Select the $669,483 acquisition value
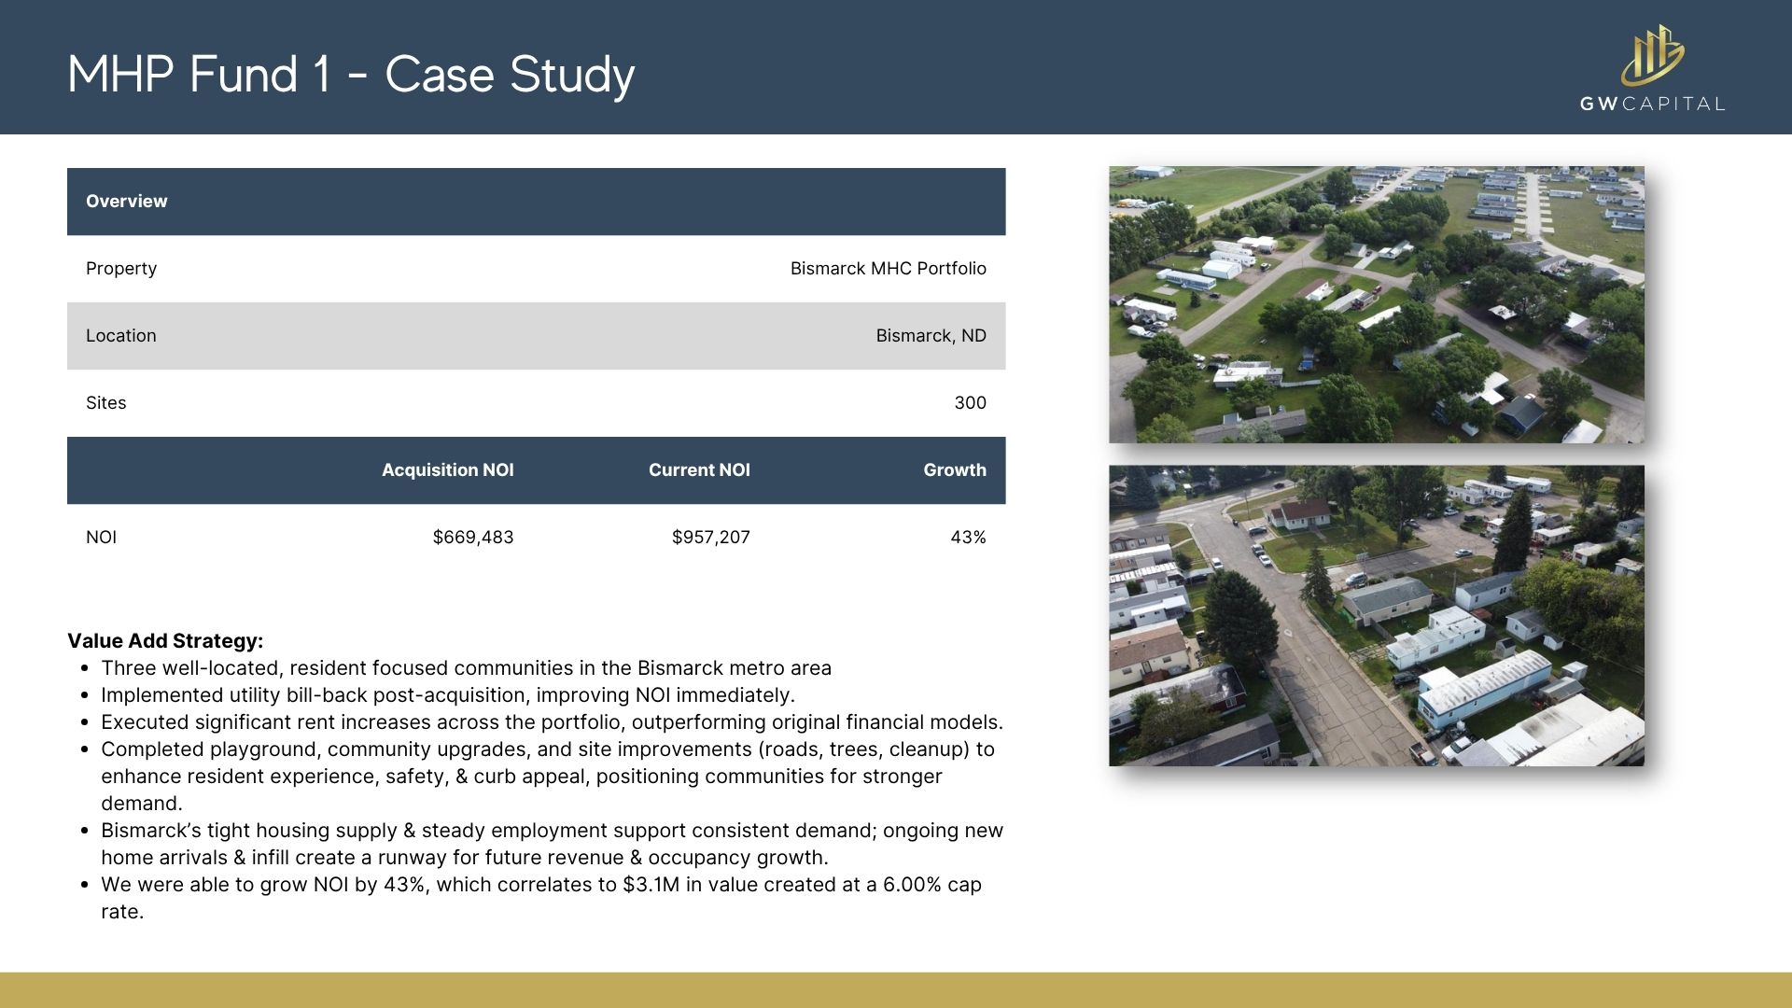1792x1008 pixels. [473, 538]
